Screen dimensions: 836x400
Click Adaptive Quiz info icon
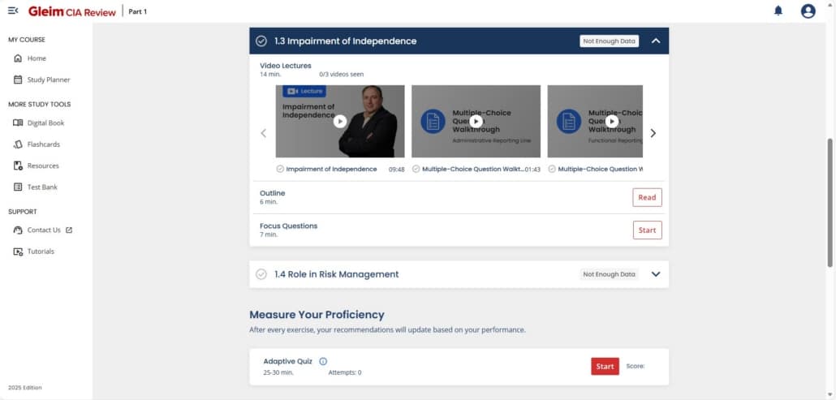[322, 361]
